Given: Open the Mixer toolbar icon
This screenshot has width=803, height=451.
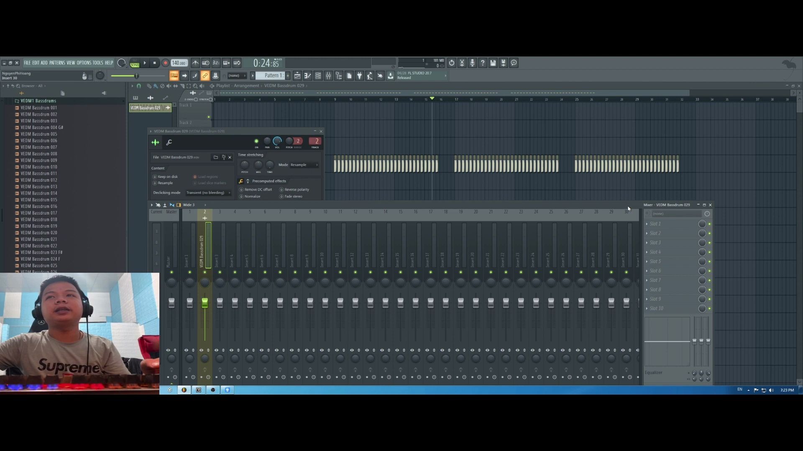Looking at the screenshot, I should pyautogui.click(x=328, y=76).
